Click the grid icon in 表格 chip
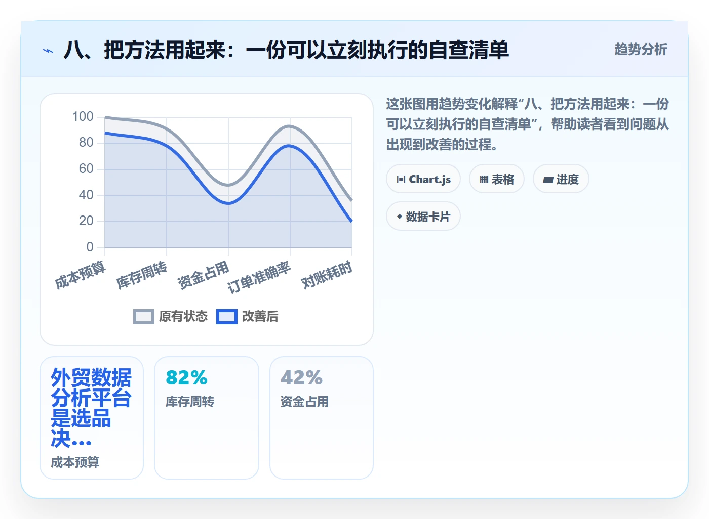This screenshot has height=519, width=709. pos(484,180)
